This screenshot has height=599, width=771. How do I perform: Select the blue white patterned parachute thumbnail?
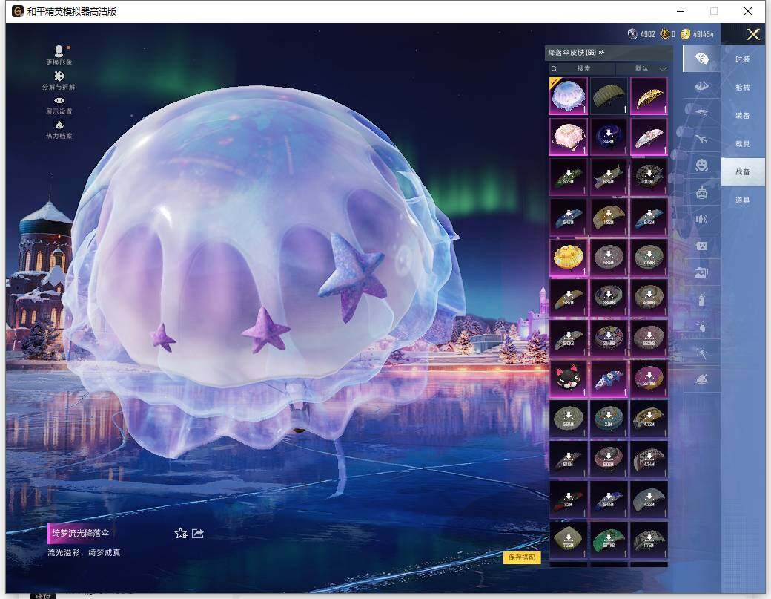coord(609,379)
